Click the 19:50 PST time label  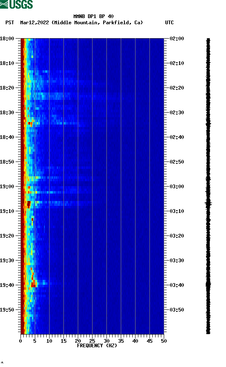point(7,310)
